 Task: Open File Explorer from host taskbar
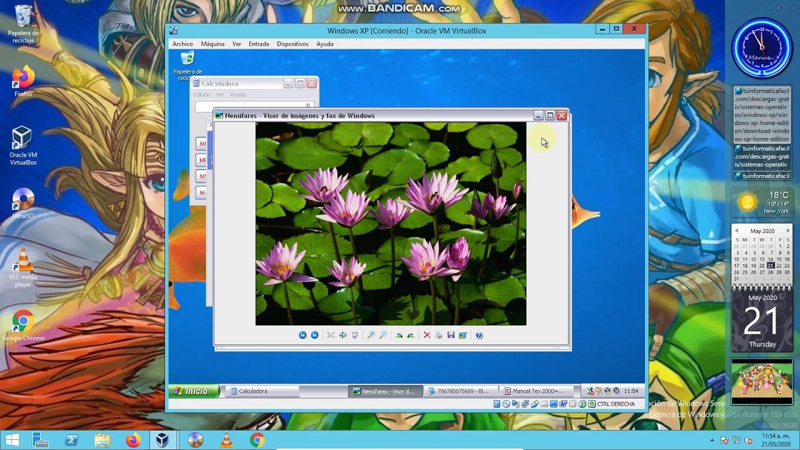pos(102,440)
